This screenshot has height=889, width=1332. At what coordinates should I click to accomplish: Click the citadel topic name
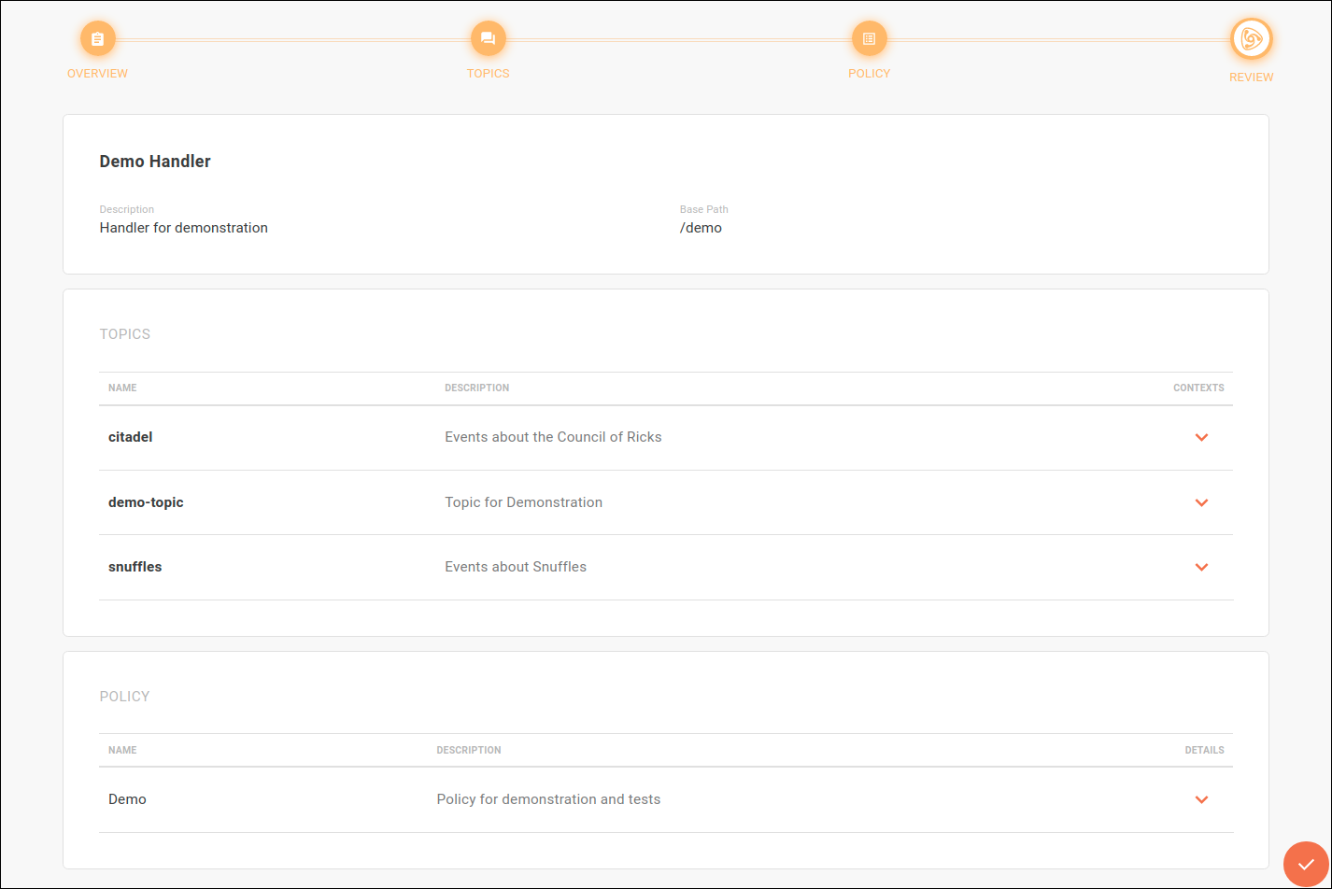131,437
